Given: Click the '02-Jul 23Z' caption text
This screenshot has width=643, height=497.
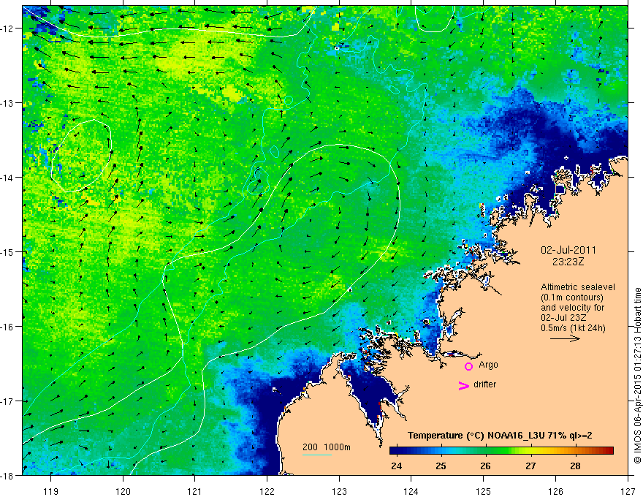Looking at the screenshot, I should pos(563,318).
